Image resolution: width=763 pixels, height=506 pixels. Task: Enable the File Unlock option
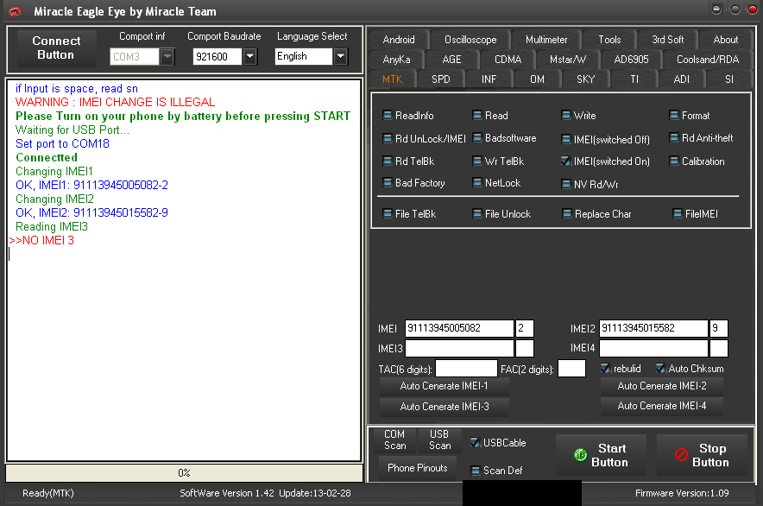tap(501, 214)
